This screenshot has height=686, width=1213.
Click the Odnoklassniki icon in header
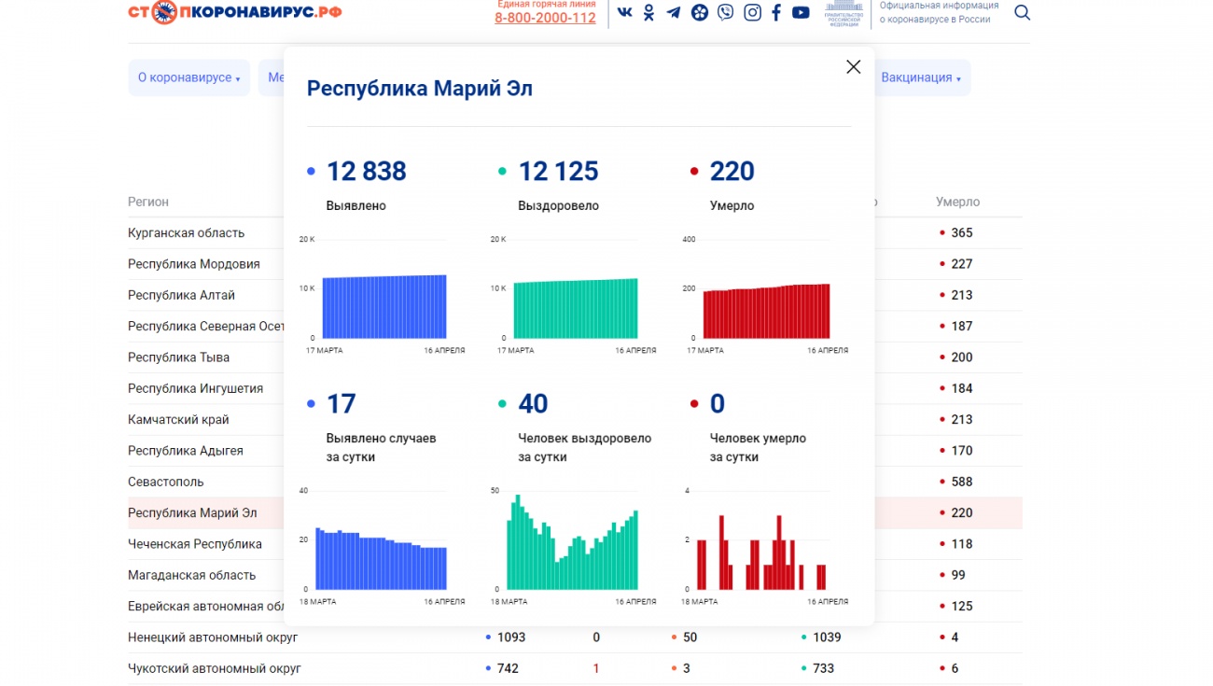(648, 13)
